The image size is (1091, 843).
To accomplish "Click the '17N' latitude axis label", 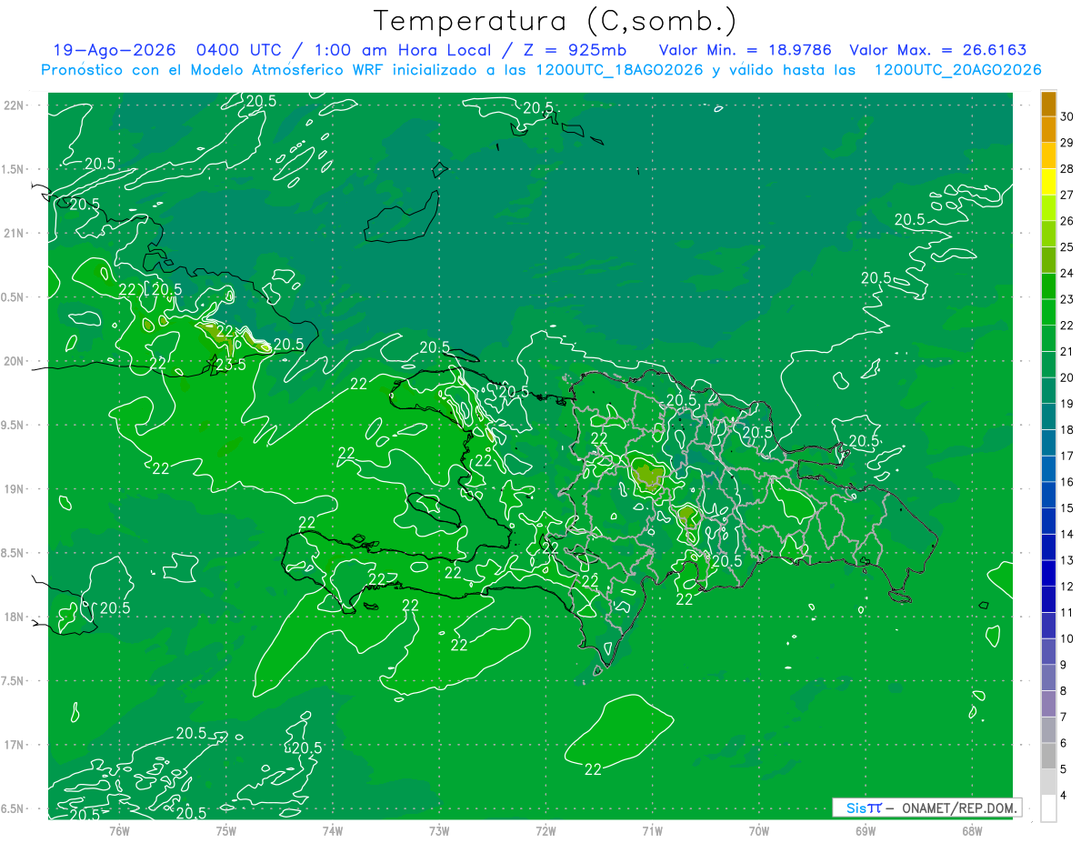I will pos(15,745).
